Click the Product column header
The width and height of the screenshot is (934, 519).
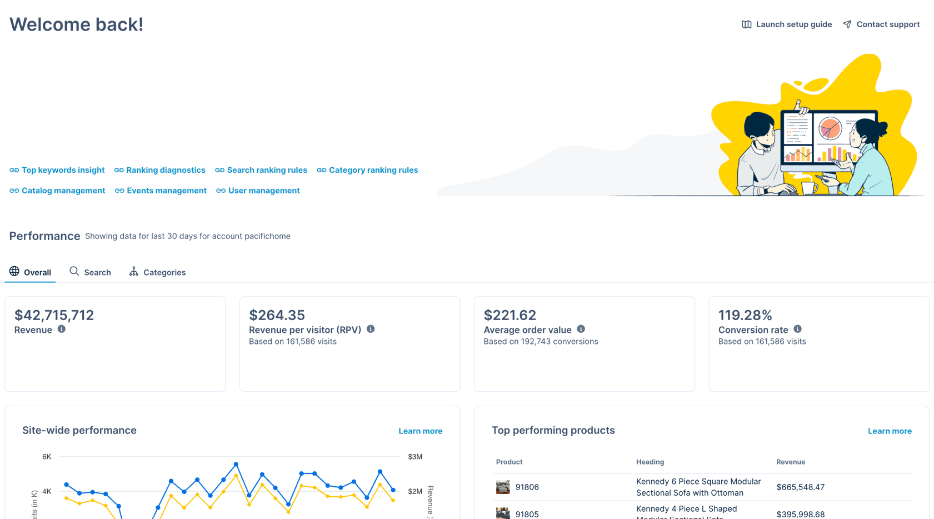(x=509, y=462)
